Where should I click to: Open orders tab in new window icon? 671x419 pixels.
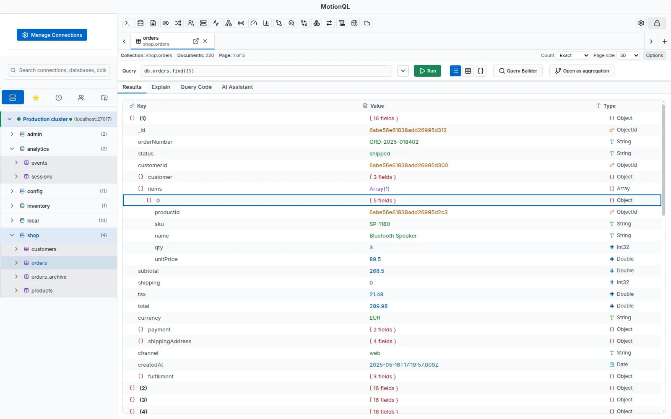point(195,41)
